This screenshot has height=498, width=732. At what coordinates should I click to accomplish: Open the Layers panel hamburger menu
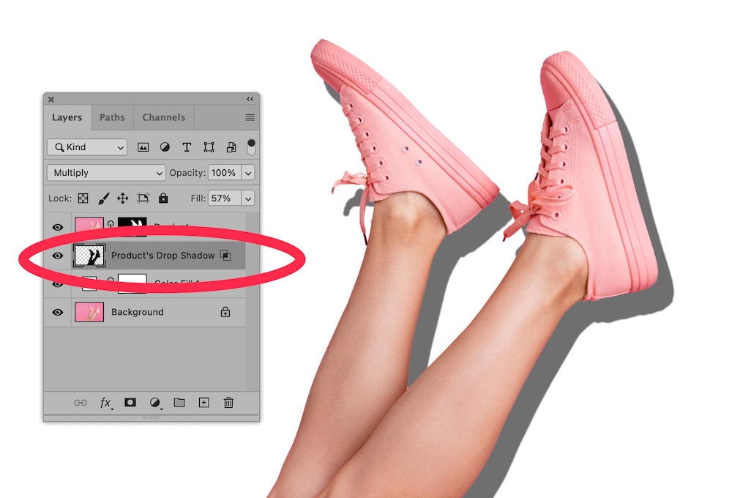click(250, 117)
